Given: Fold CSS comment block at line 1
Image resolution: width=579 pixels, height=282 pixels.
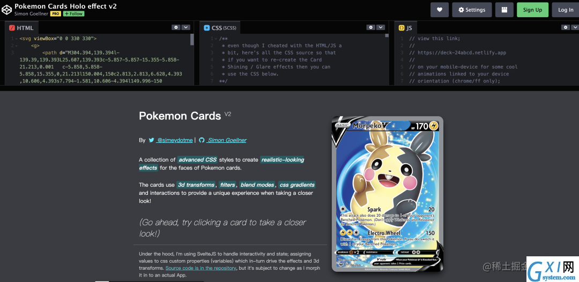Looking at the screenshot, I should click(x=216, y=39).
